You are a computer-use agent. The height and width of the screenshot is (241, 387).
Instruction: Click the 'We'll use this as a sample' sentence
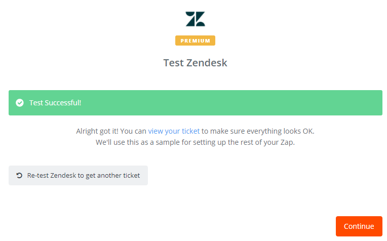point(138,142)
